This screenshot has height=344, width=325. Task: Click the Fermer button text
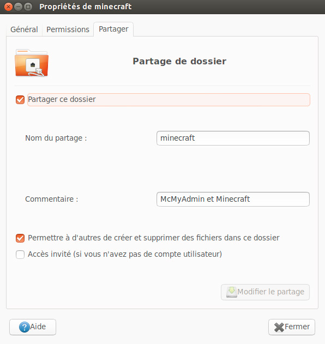297,327
